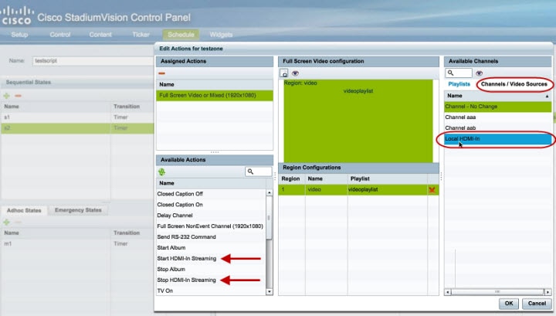Viewport: 556px width, 316px height.
Task: Select Local HDMI-In channel
Action: coord(498,138)
